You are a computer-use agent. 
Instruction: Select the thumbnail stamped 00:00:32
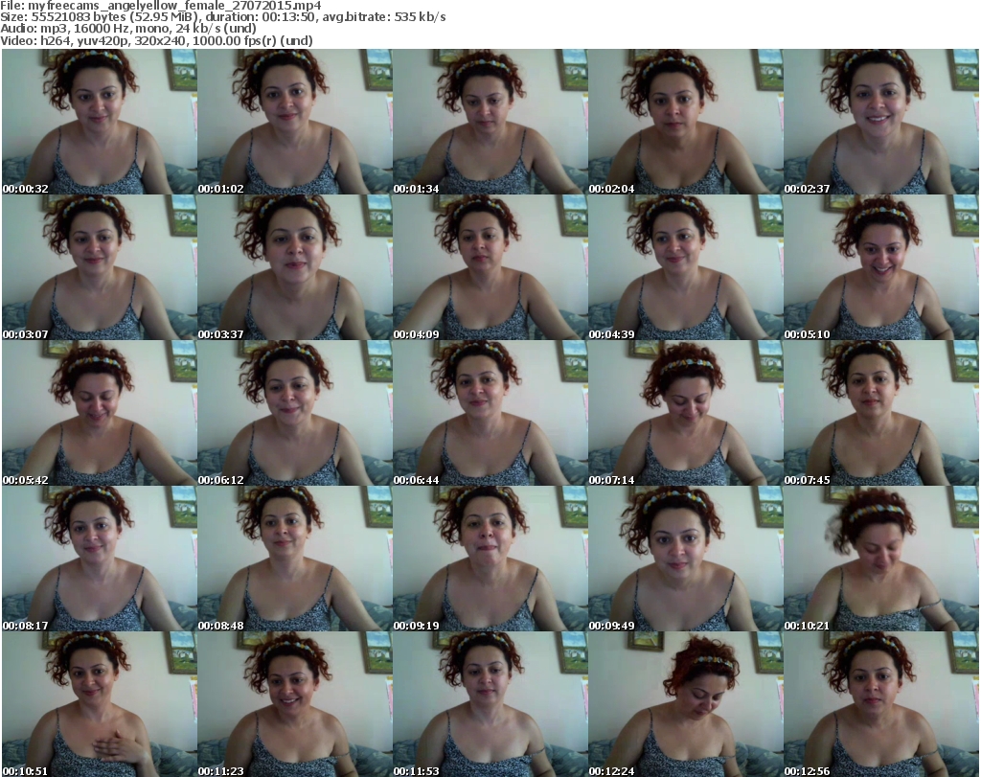100,122
